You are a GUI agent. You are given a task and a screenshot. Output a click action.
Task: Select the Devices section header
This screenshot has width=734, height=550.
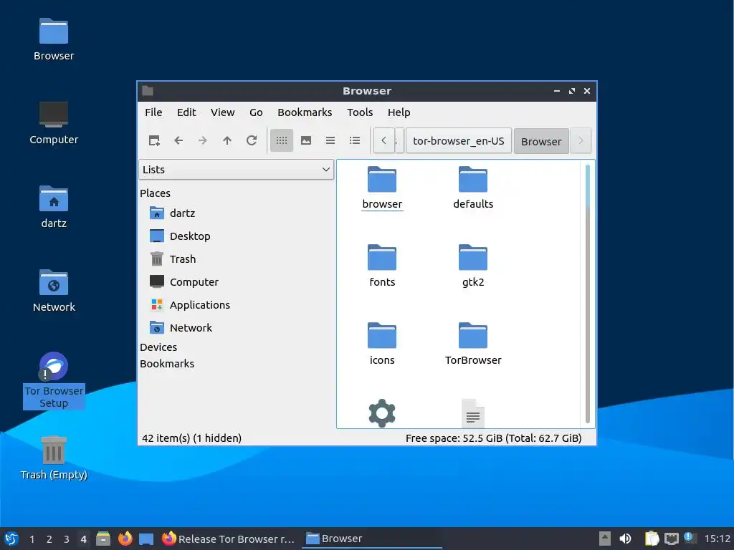(158, 347)
